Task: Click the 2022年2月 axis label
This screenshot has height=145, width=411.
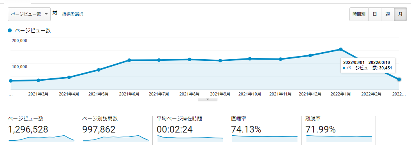Action: [371, 94]
